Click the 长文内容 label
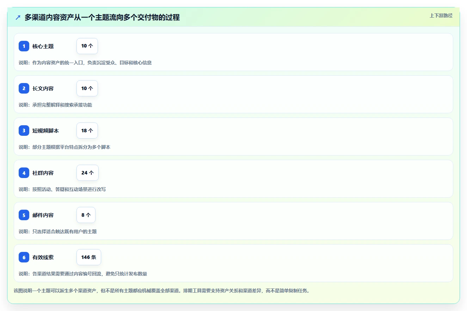This screenshot has height=311, width=467. [x=43, y=88]
